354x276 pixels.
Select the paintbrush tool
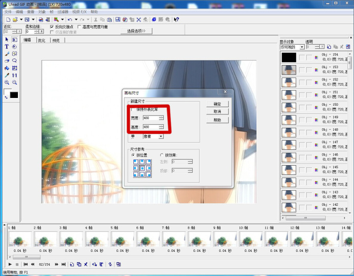pyautogui.click(x=7, y=54)
